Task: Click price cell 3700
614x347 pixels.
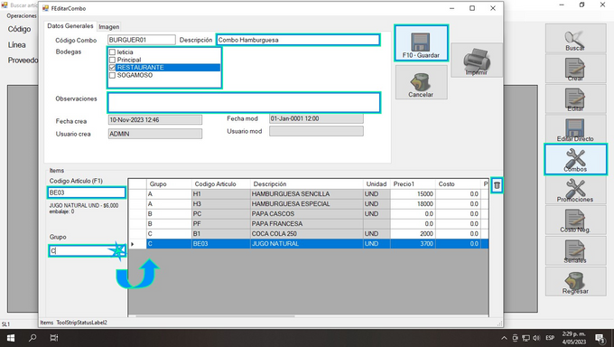Action: [413, 243]
